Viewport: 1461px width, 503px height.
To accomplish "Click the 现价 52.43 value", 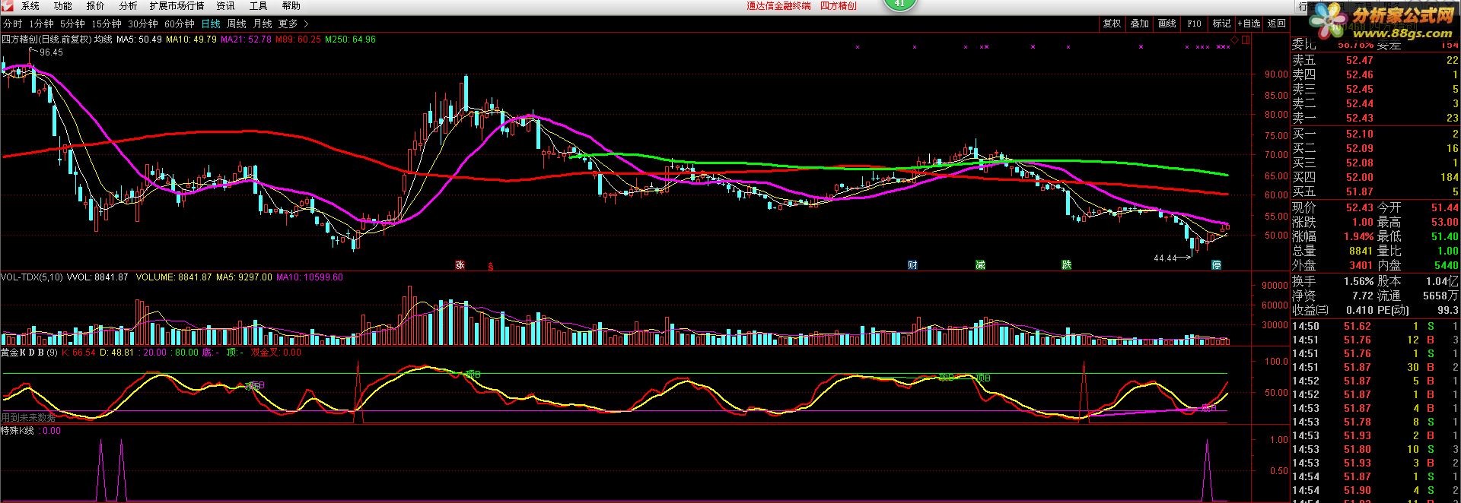I will coord(1360,207).
